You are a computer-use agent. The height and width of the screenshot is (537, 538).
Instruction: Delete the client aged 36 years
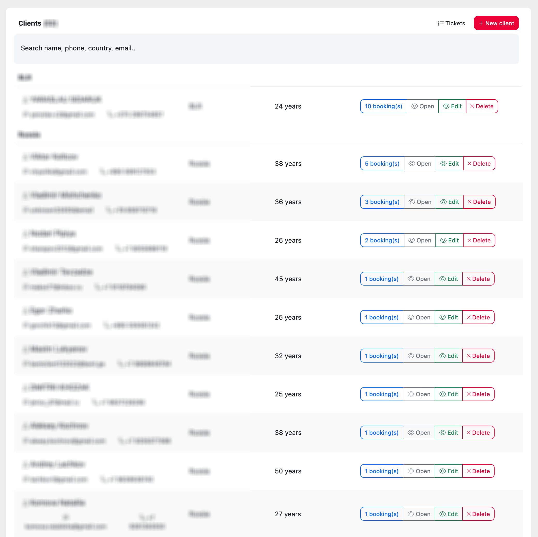tap(479, 202)
